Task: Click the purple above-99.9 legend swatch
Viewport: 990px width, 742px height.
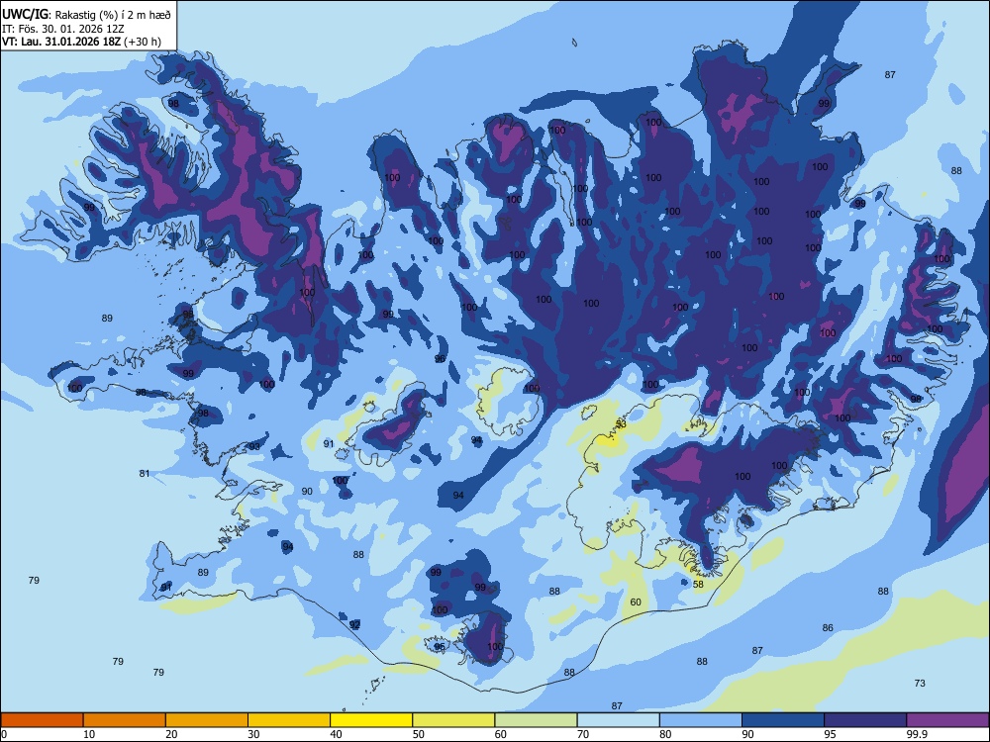Action: click(x=947, y=720)
